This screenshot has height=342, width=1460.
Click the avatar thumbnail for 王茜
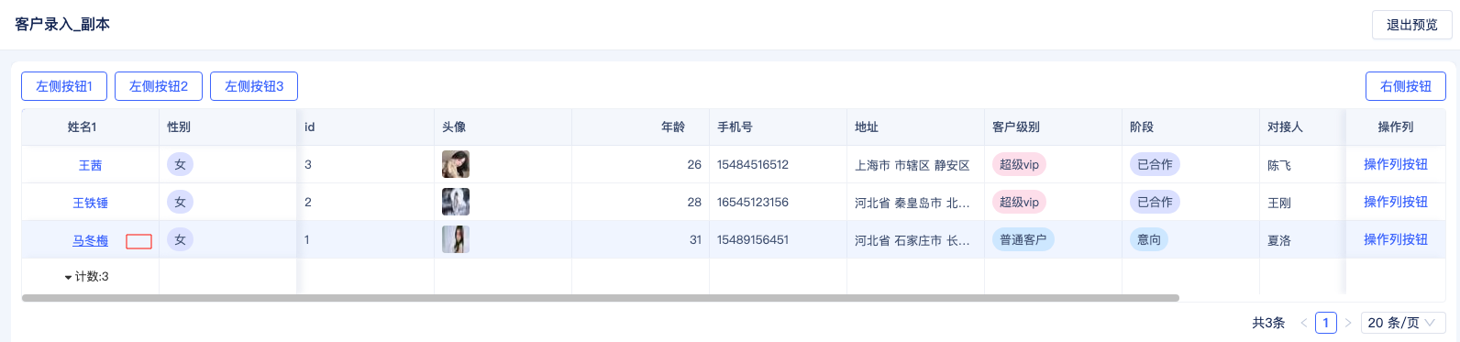[456, 165]
